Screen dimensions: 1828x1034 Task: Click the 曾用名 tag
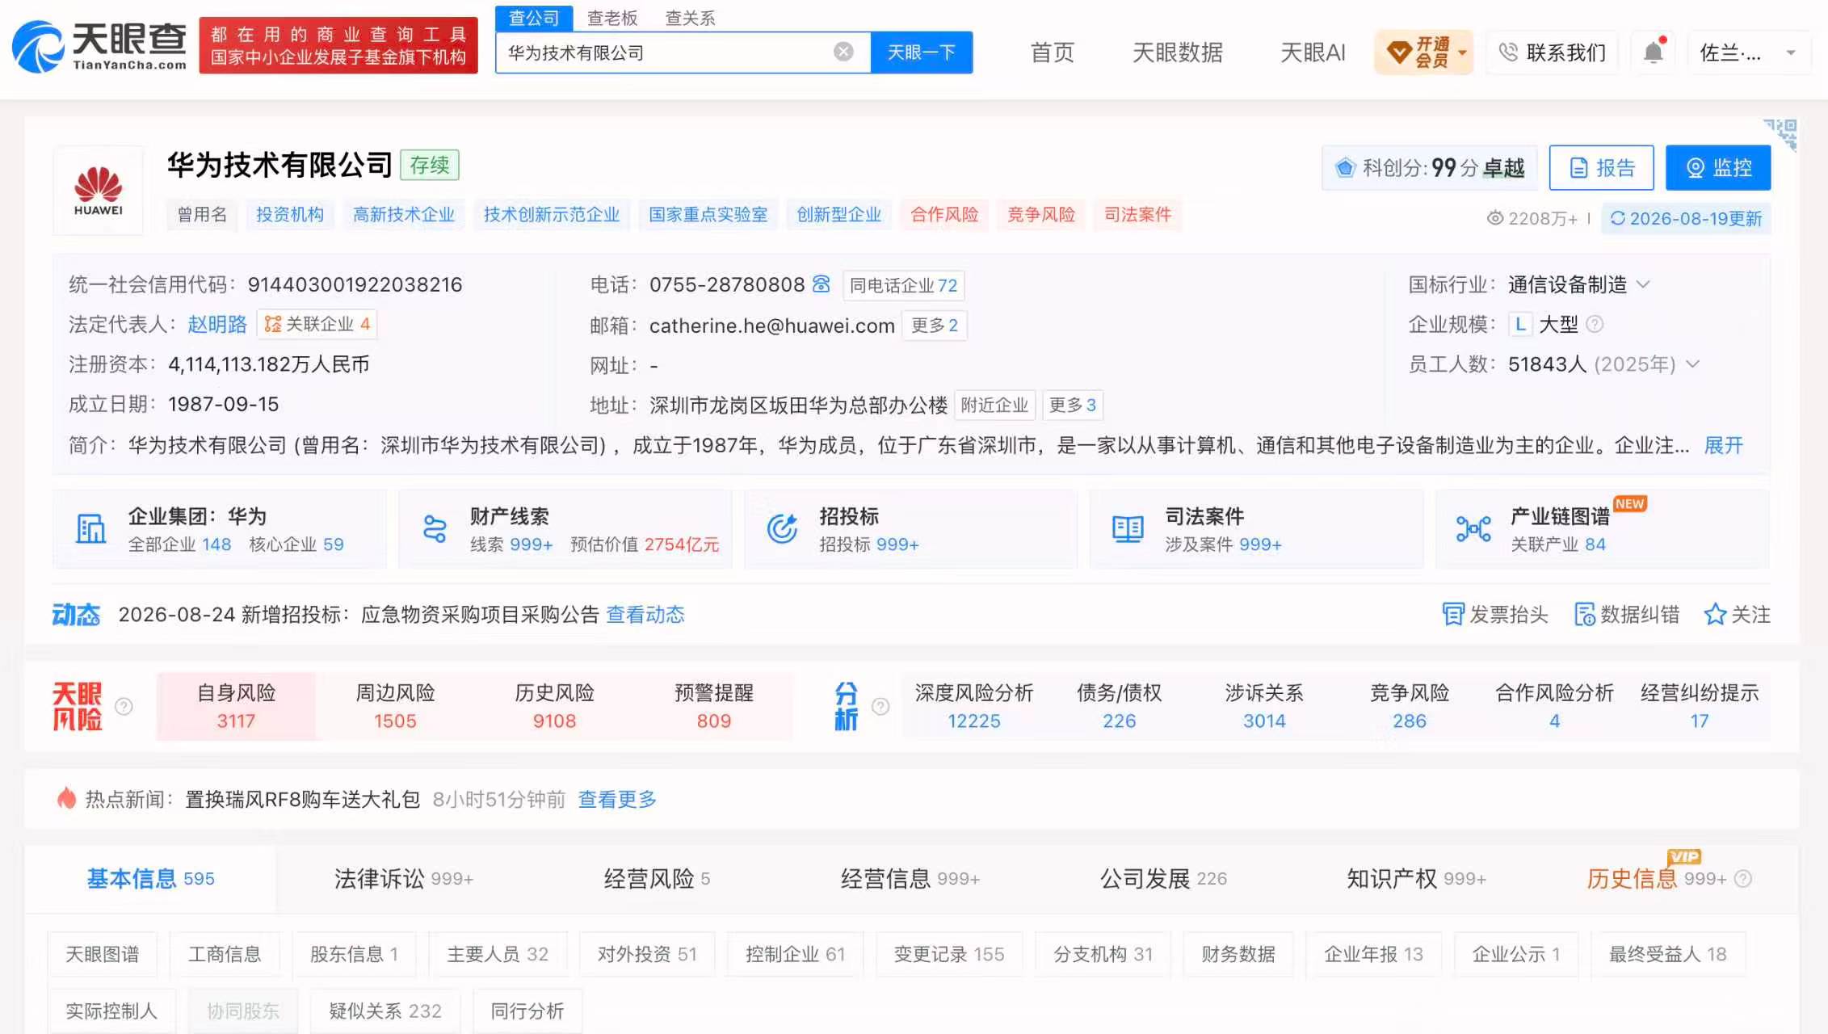(202, 214)
